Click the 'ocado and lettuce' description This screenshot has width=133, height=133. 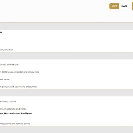(9, 65)
